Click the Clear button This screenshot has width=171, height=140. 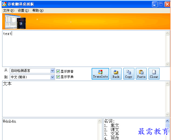tap(154, 74)
